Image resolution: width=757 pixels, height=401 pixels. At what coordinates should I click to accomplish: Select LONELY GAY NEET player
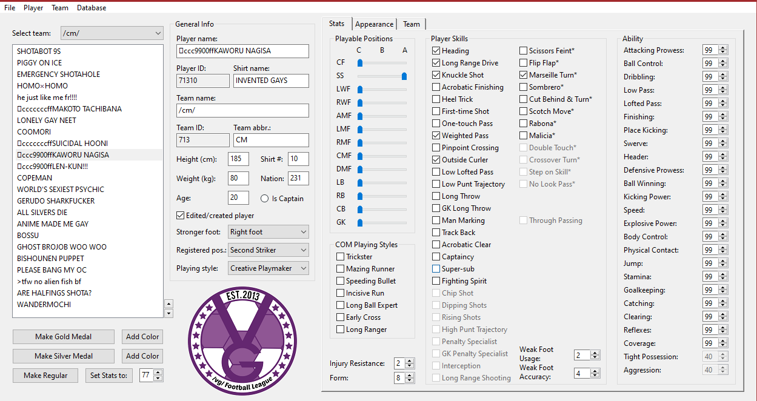click(88, 121)
